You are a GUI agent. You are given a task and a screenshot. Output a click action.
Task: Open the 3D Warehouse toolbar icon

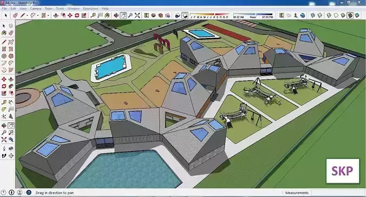[x=153, y=15]
